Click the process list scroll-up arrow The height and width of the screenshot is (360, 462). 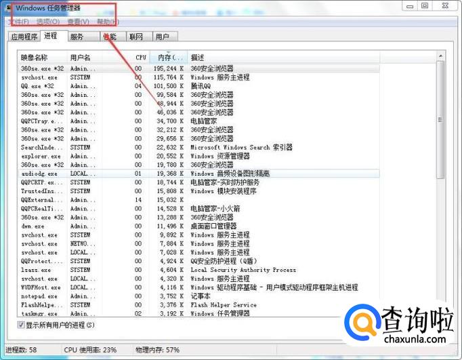click(440, 56)
